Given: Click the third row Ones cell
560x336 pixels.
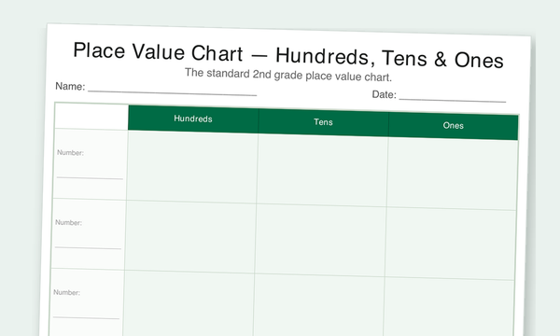Looking at the screenshot, I should pos(449,307).
